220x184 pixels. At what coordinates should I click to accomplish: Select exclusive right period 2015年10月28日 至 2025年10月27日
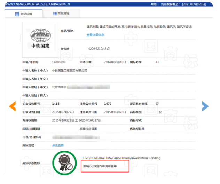pyautogui.click(x=76, y=120)
